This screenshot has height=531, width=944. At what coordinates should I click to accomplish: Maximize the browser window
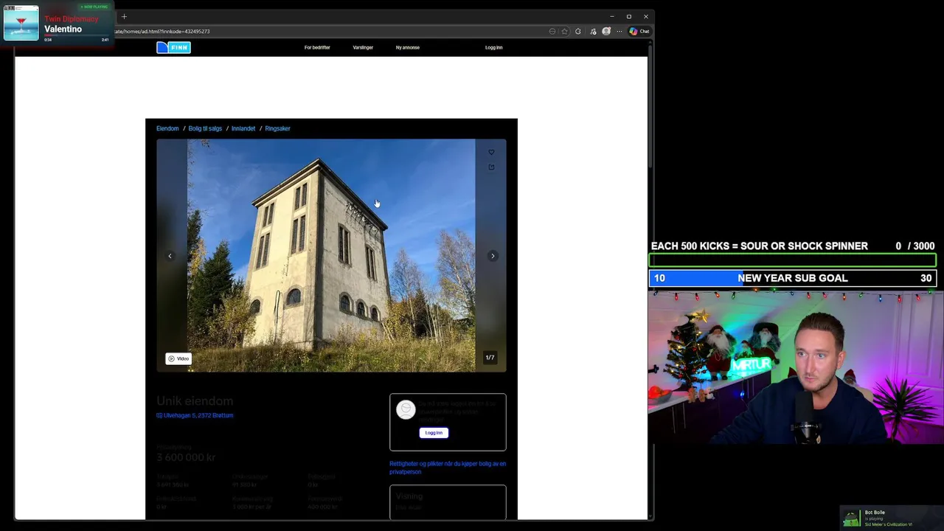pyautogui.click(x=628, y=16)
